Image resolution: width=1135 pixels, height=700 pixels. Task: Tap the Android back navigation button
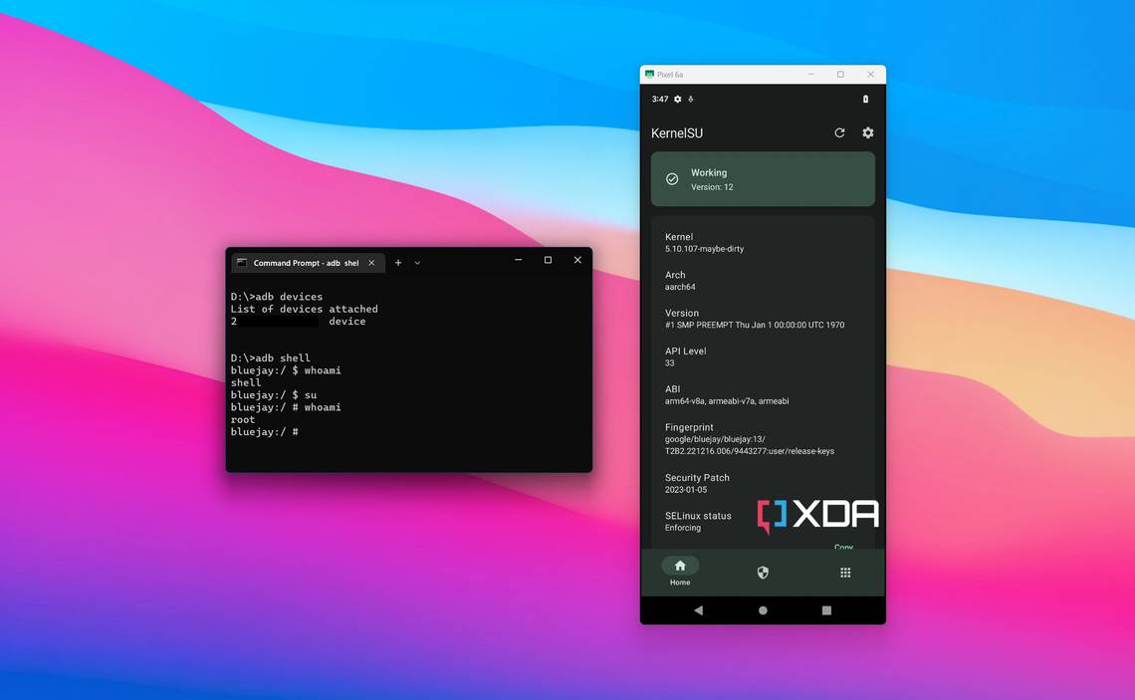[x=698, y=610]
